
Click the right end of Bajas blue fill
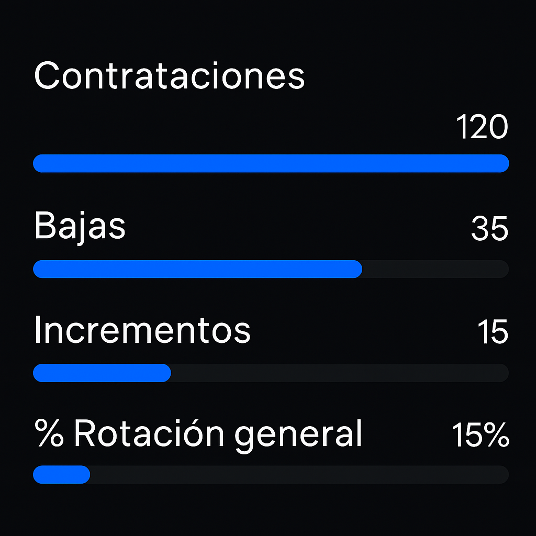[357, 269]
